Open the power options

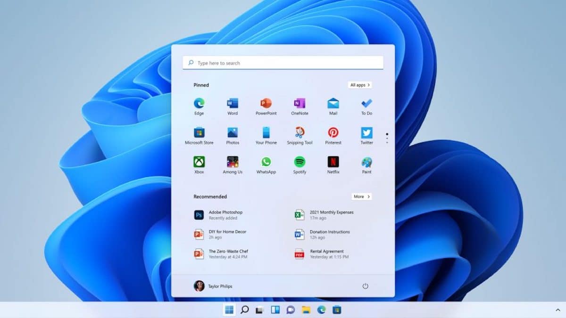[366, 286]
